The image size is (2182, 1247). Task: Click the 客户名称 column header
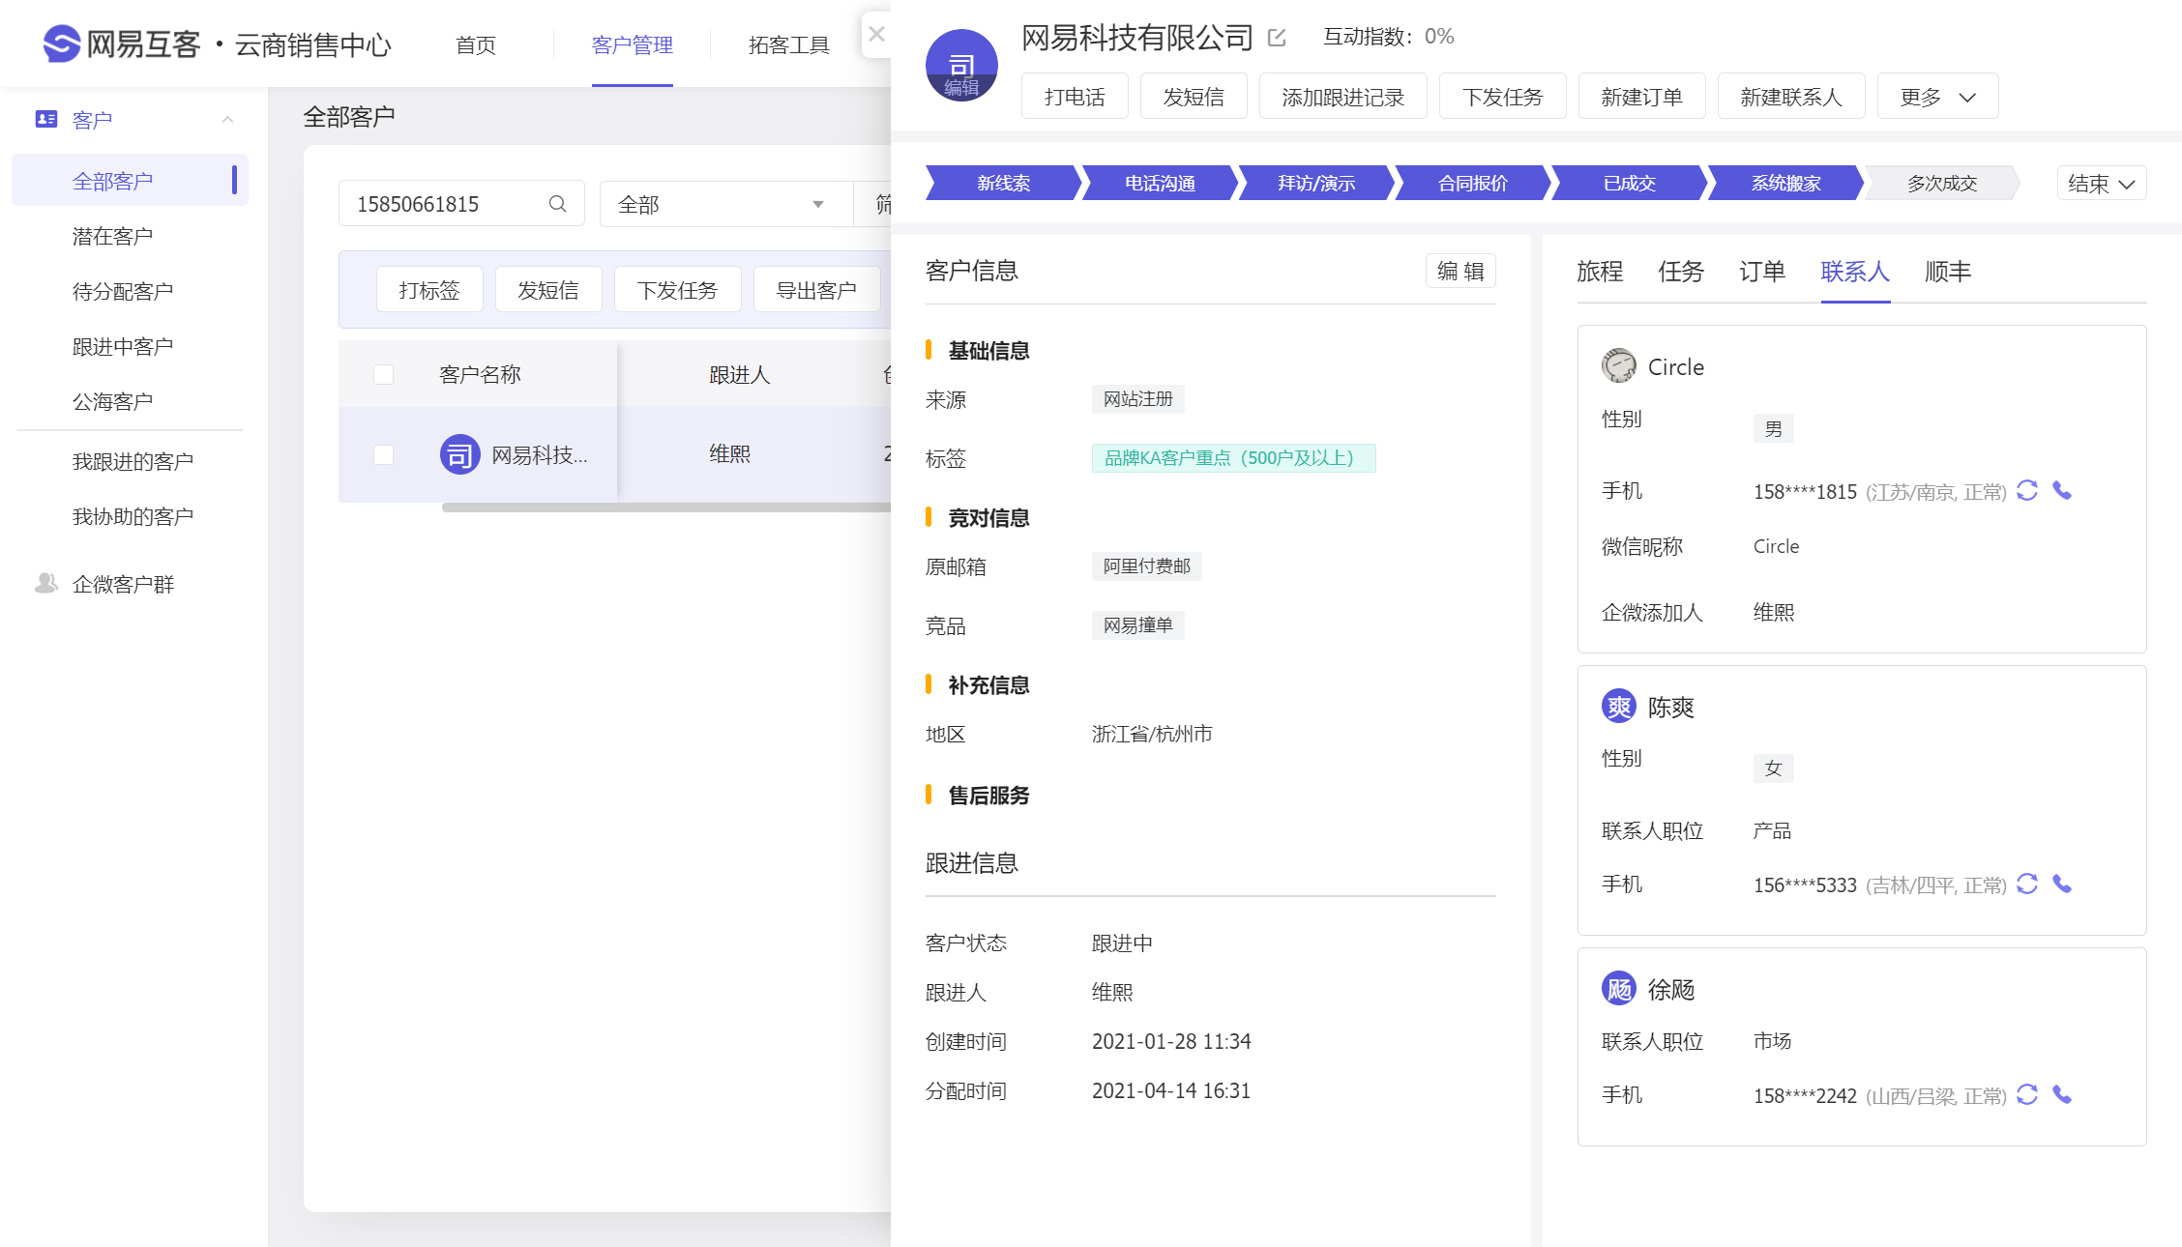[480, 374]
